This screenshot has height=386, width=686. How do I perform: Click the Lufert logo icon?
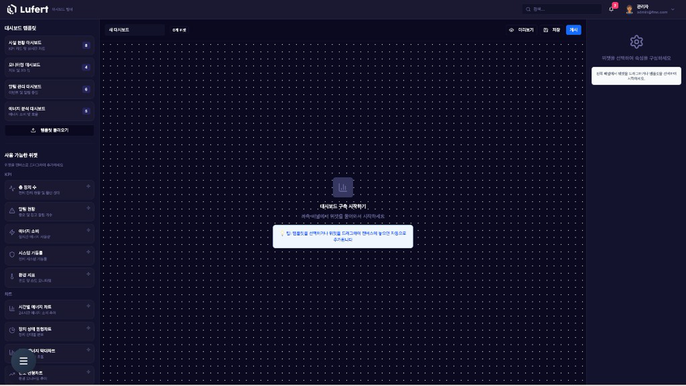(x=12, y=9)
